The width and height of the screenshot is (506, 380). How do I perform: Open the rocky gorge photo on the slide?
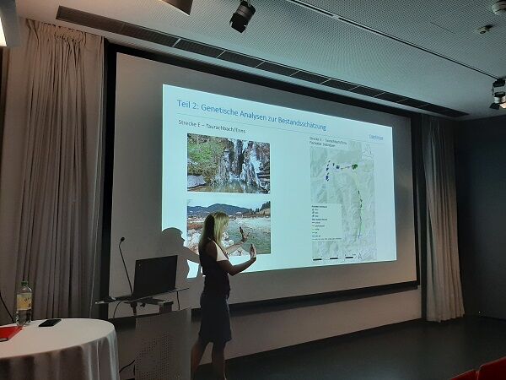click(229, 164)
